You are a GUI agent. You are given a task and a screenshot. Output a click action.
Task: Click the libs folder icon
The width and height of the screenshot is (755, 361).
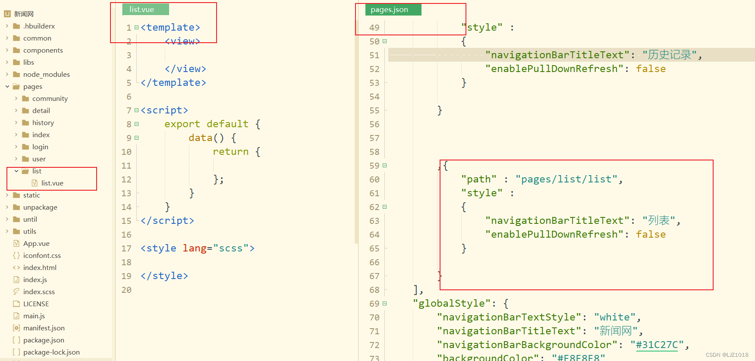[16, 62]
